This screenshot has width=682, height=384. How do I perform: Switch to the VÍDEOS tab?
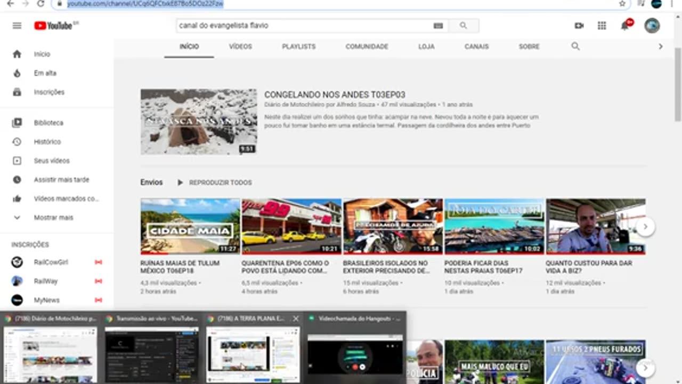click(x=240, y=46)
